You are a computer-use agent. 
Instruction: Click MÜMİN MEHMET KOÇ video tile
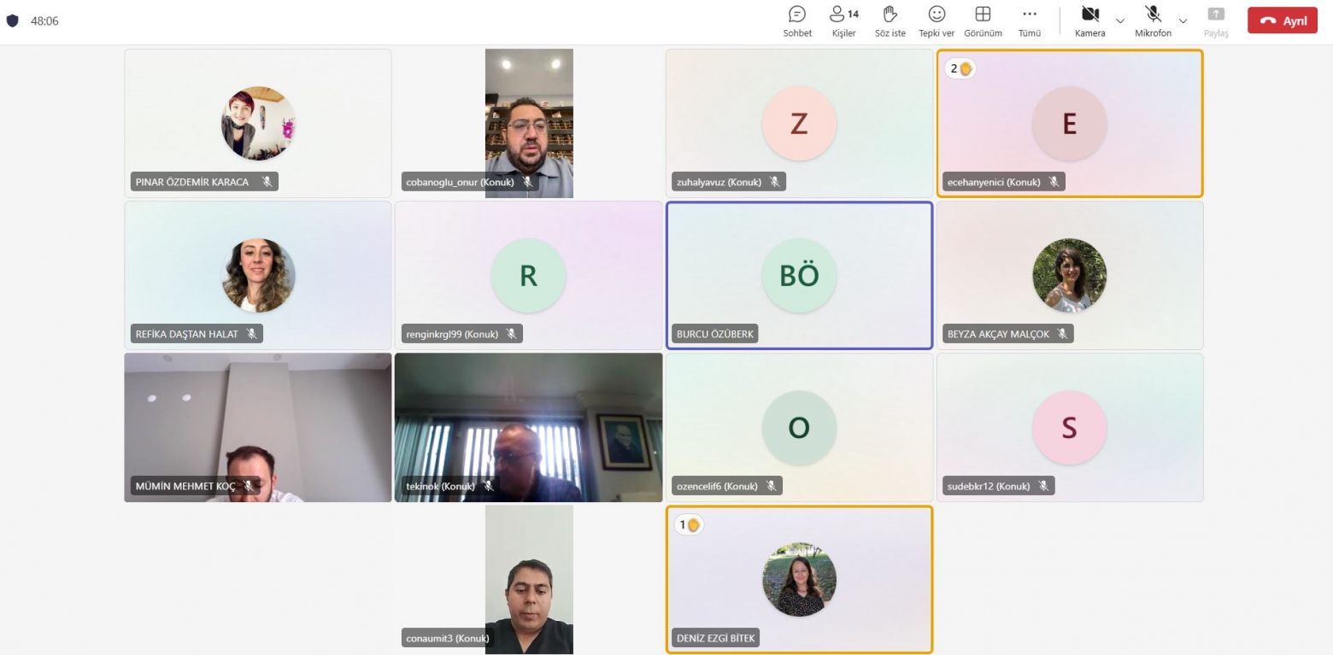tap(257, 427)
